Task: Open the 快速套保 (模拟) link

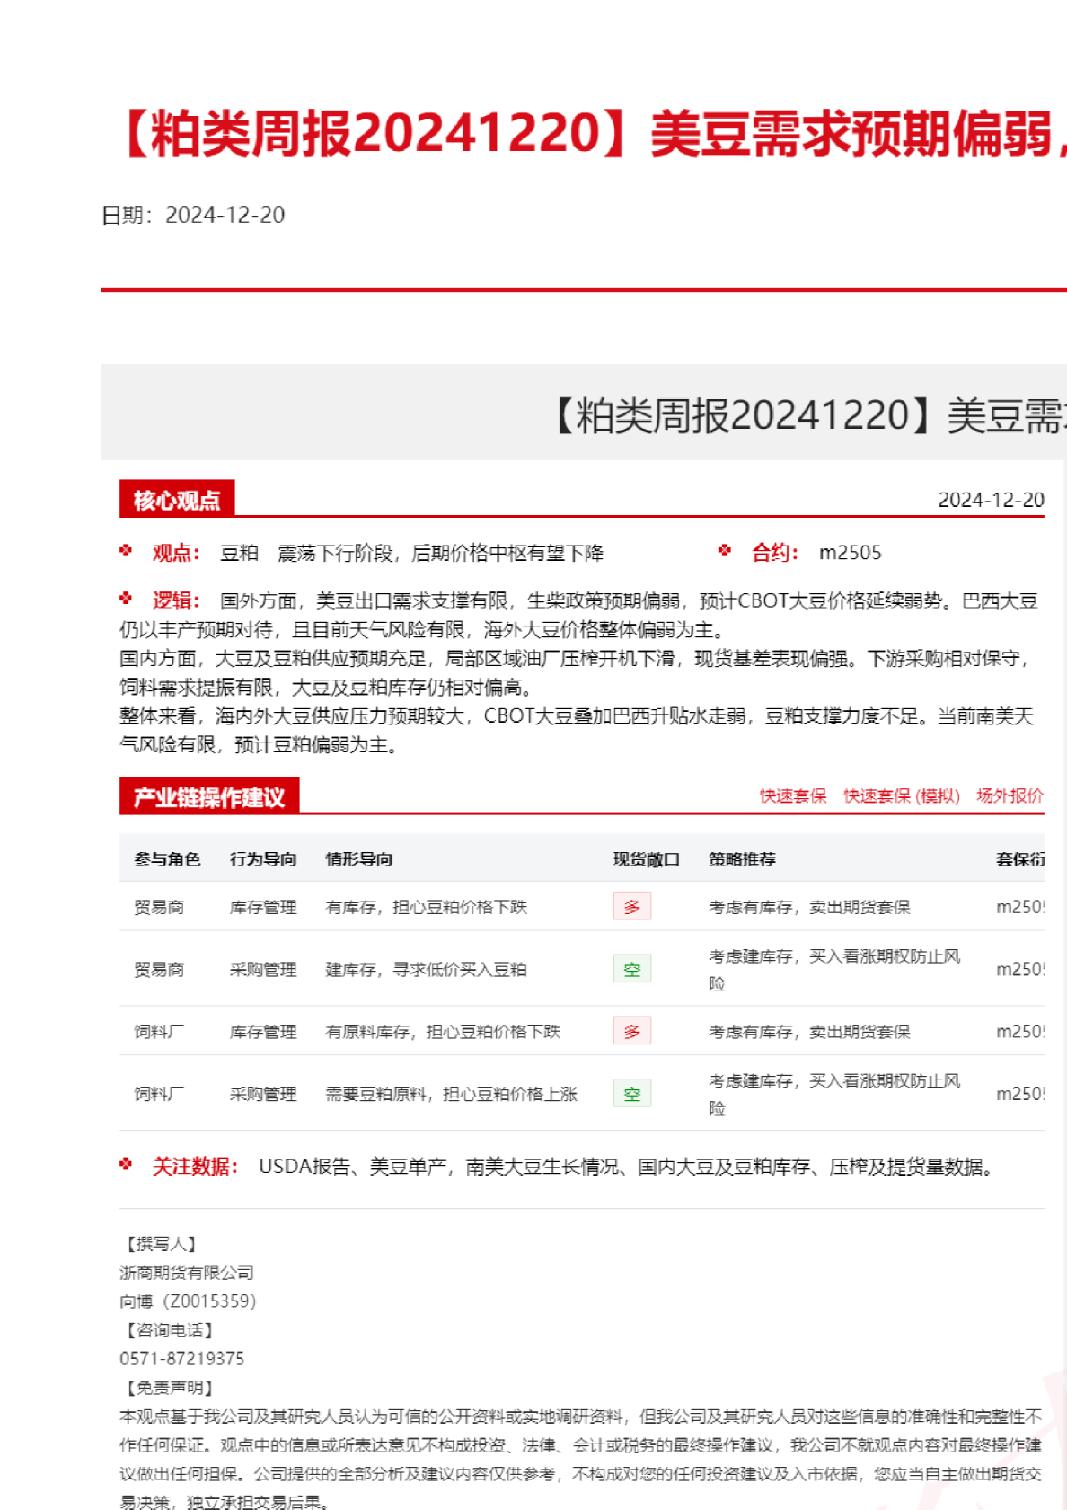Action: (901, 795)
